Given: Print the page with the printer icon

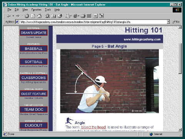Looking at the screenshot, I should pos(83,16).
